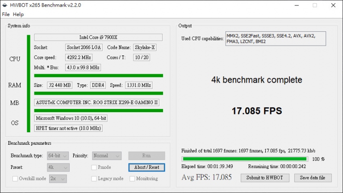
Task: Submit the result to HWBOT
Action: click(x=265, y=178)
